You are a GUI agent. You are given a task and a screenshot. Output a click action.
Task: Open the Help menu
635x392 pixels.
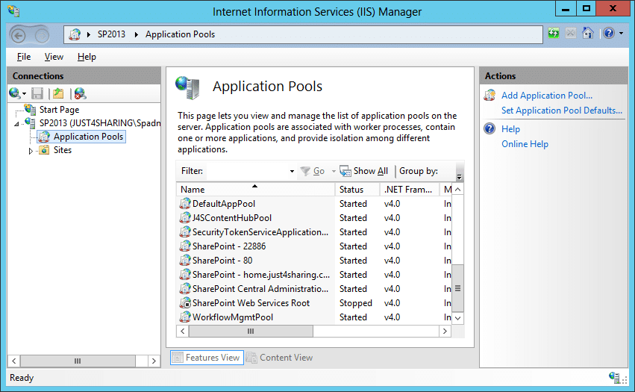pyautogui.click(x=87, y=57)
